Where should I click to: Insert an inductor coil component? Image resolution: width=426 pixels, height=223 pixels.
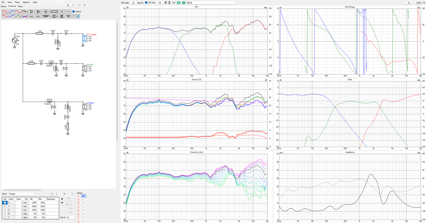(x=46, y=16)
